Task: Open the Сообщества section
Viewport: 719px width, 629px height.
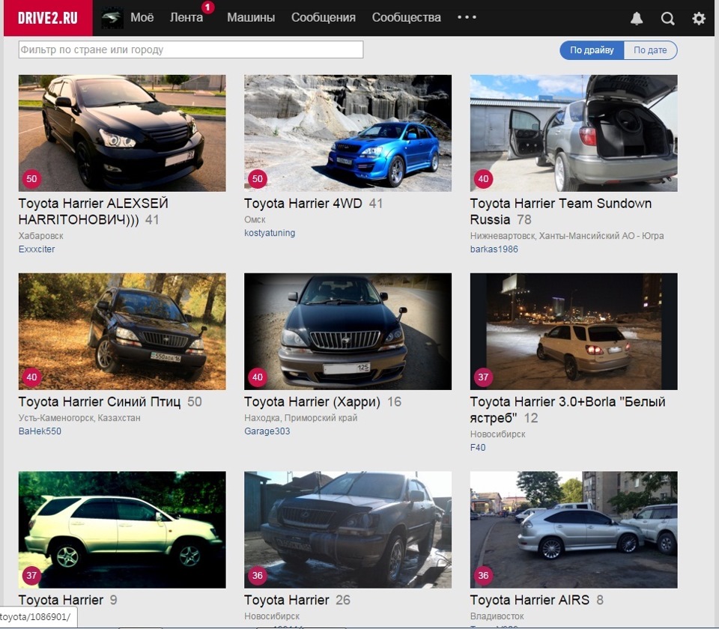Action: pyautogui.click(x=406, y=17)
